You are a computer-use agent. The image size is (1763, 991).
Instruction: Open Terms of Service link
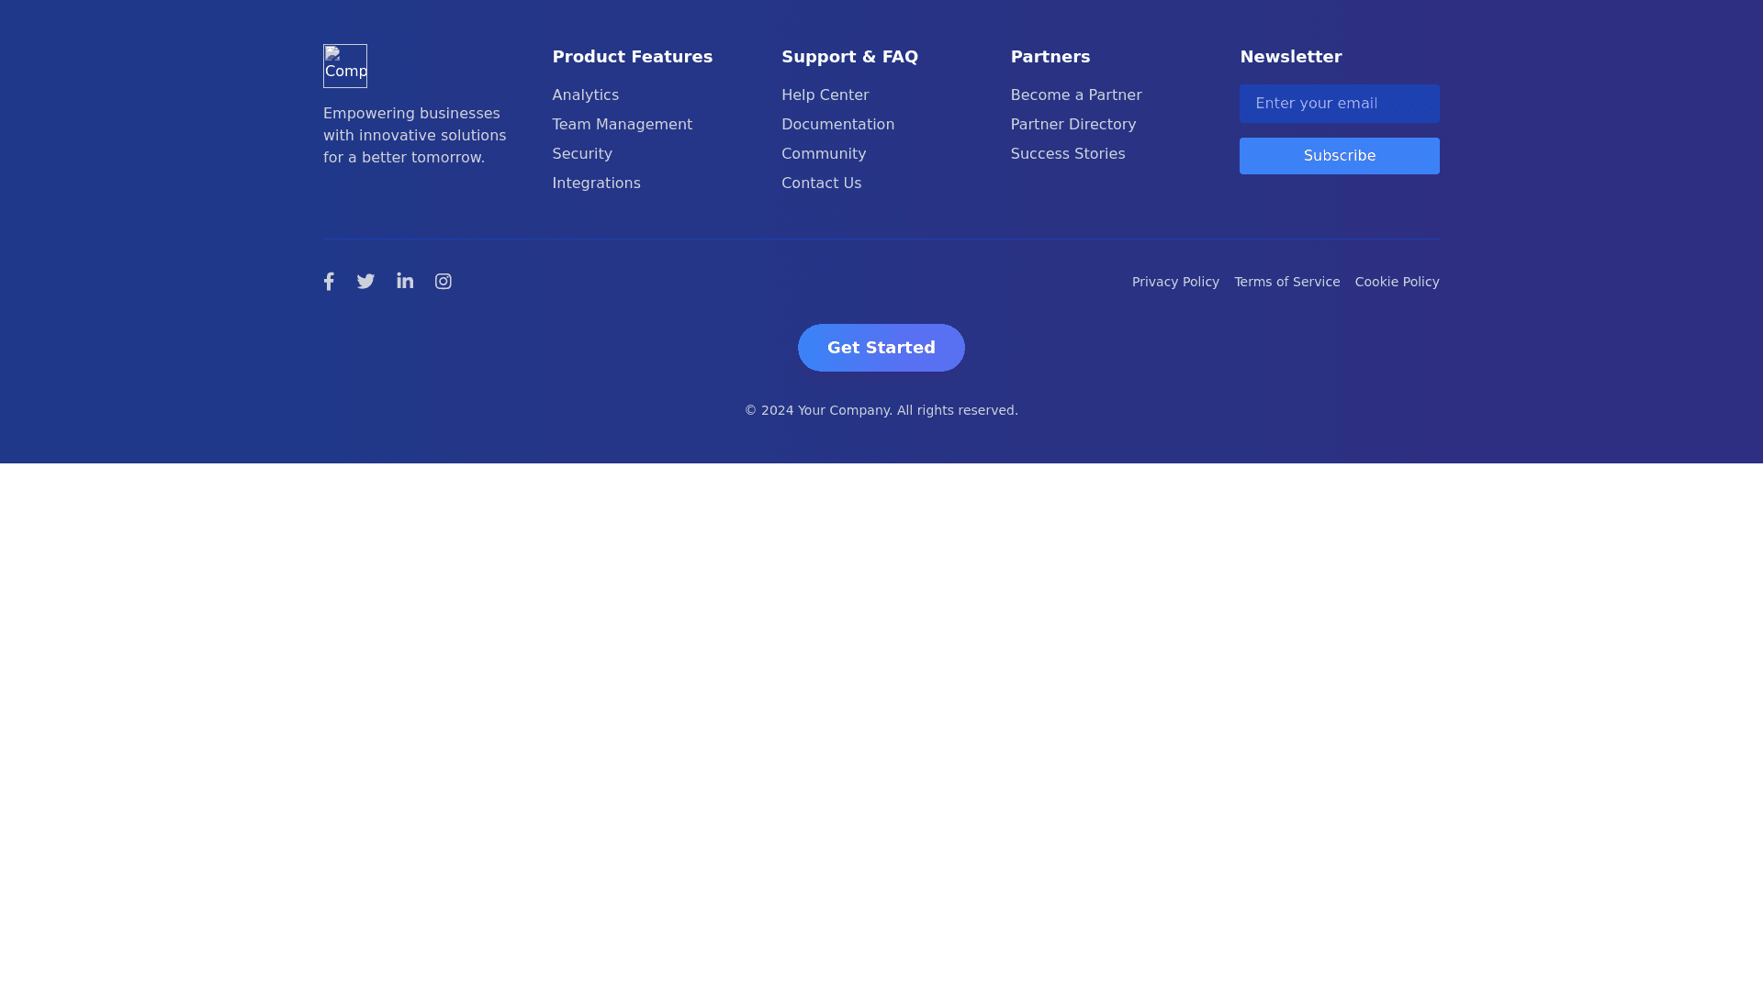[x=1286, y=283]
